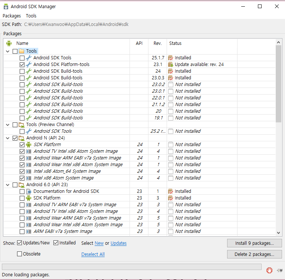The height and width of the screenshot is (280, 285).
Task: Collapse the Android 6.0 (API 23) group
Action: pos(8,185)
